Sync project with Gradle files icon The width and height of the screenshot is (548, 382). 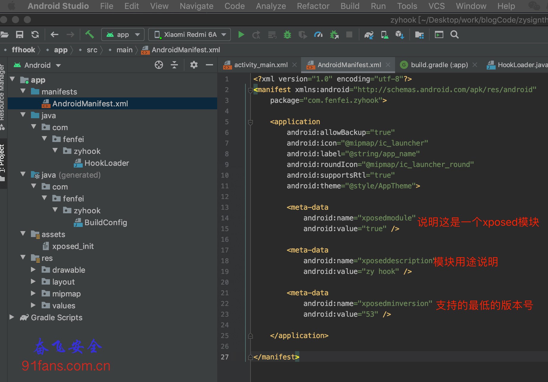coord(369,35)
